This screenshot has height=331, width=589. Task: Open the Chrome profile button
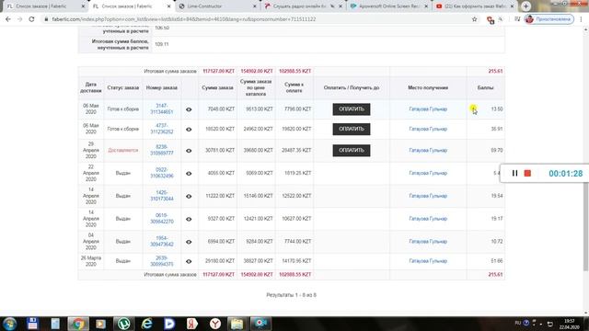click(x=549, y=19)
